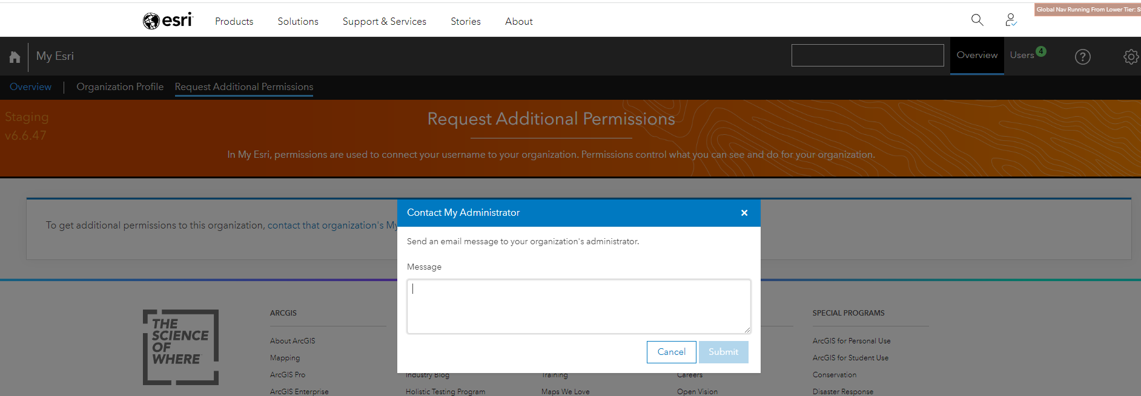Click the ARCGIS footer heading
Image resolution: width=1141 pixels, height=396 pixels.
(283, 313)
